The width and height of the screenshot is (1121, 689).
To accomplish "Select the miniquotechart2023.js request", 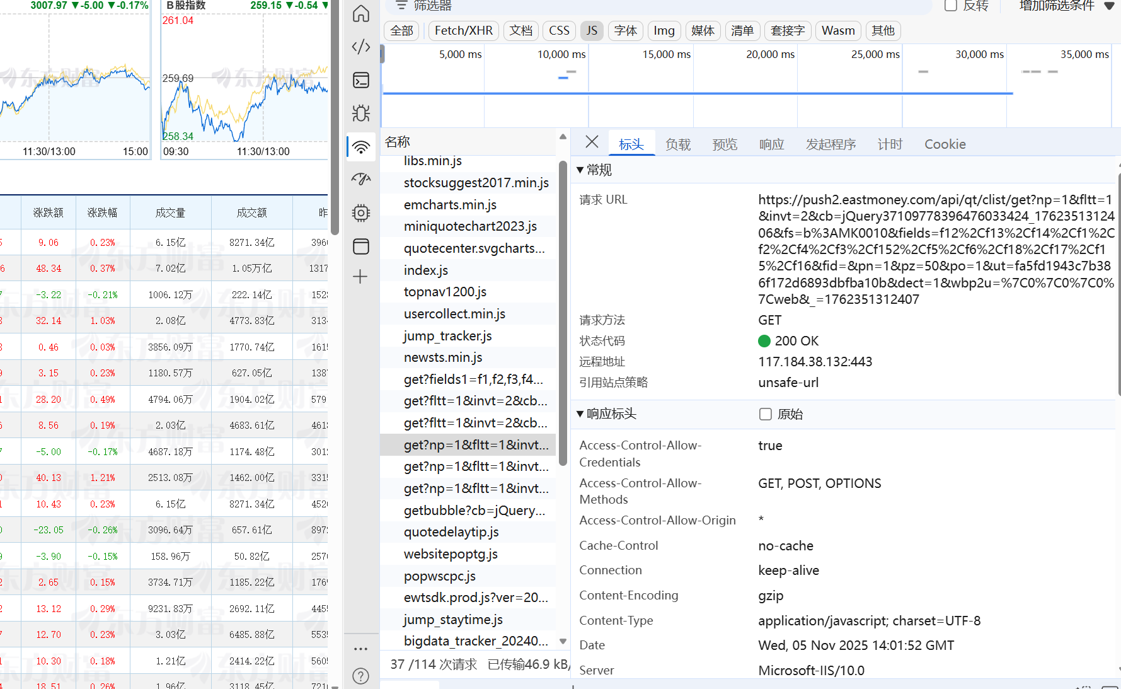I will click(x=468, y=226).
